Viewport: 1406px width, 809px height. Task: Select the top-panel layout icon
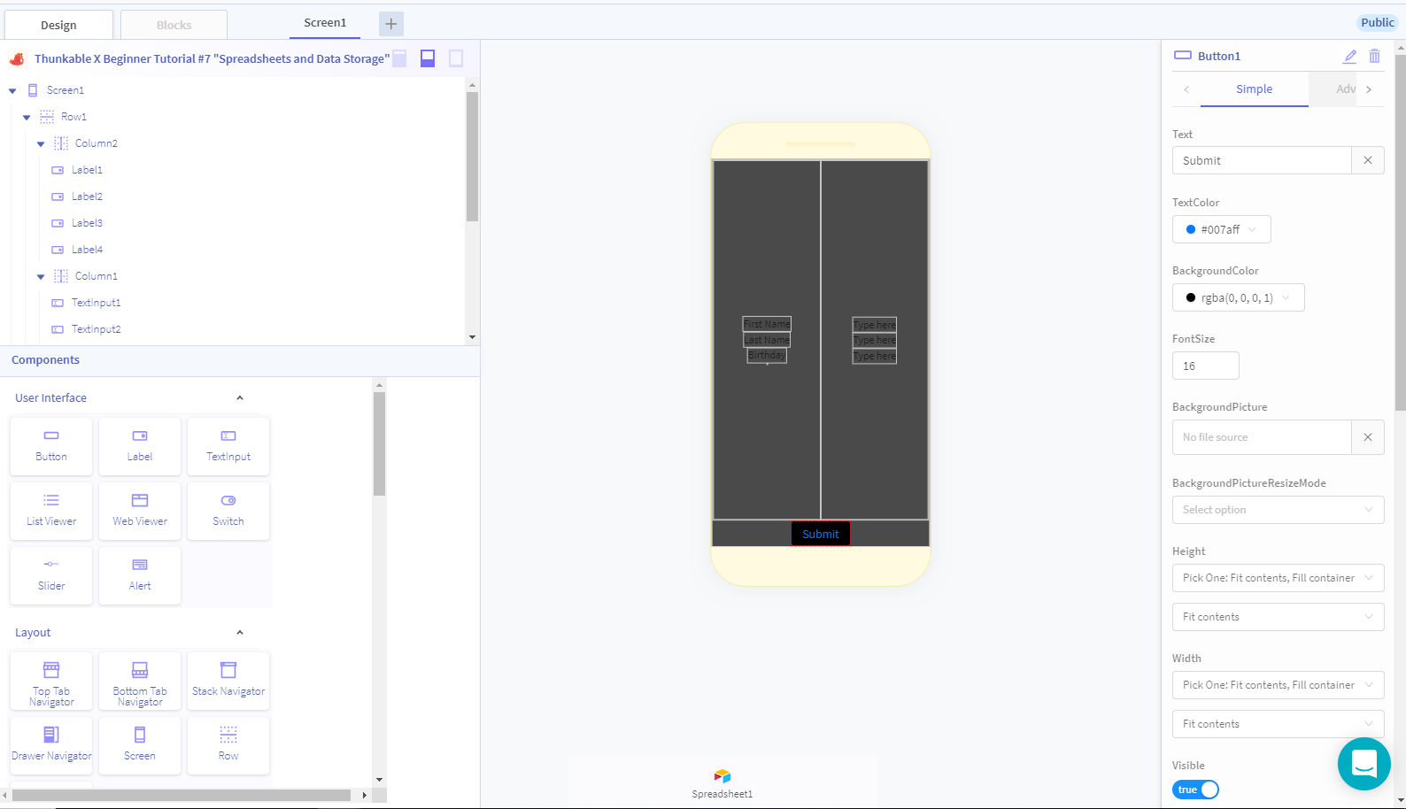tap(399, 58)
